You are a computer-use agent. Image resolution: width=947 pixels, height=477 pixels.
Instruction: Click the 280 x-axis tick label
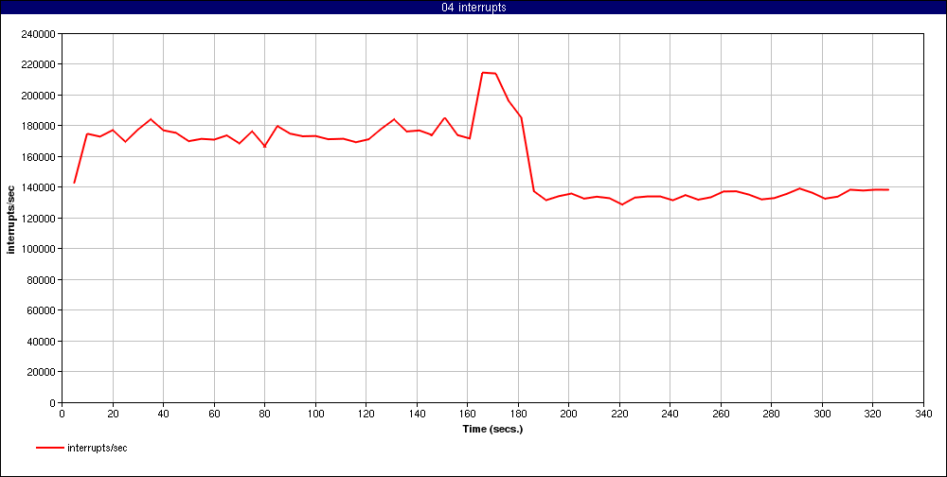pyautogui.click(x=772, y=415)
